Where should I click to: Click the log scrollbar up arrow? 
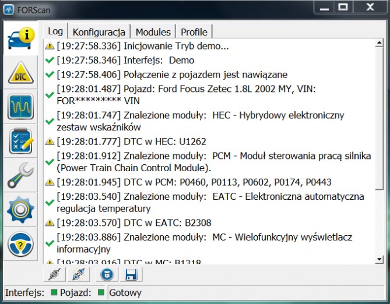[x=379, y=43]
